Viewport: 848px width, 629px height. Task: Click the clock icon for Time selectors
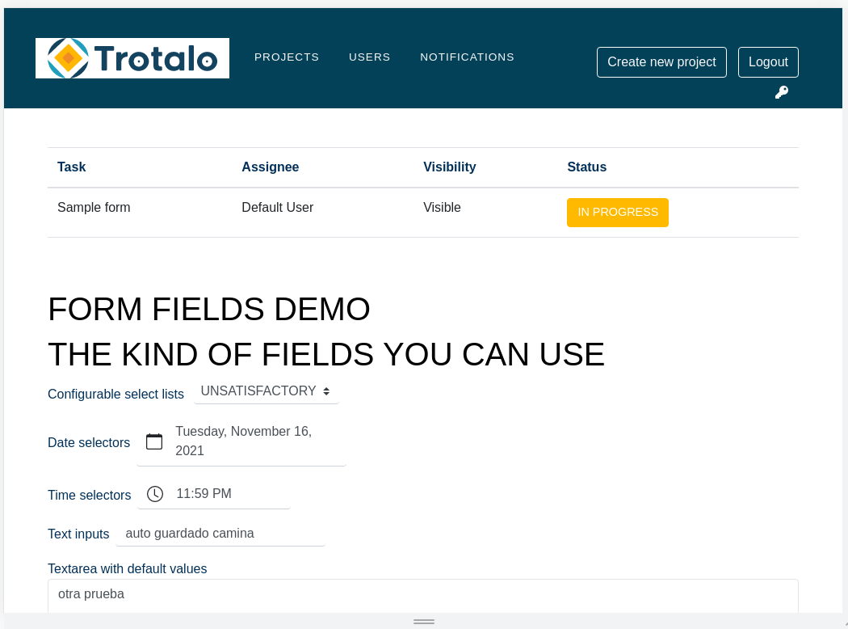coord(155,494)
